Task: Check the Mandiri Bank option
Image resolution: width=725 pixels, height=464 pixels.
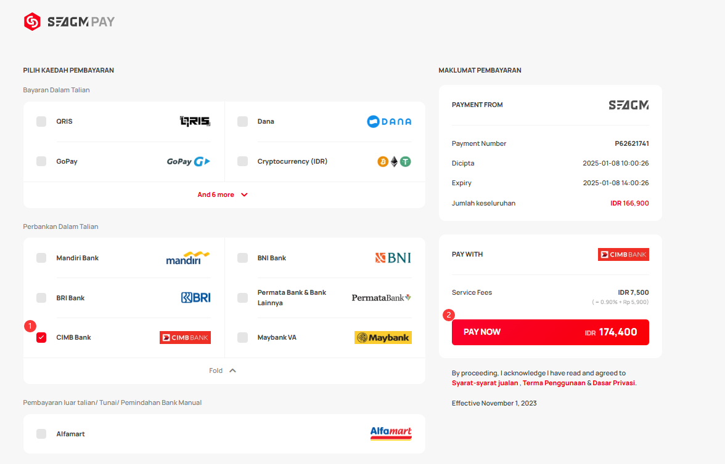Action: tap(41, 258)
